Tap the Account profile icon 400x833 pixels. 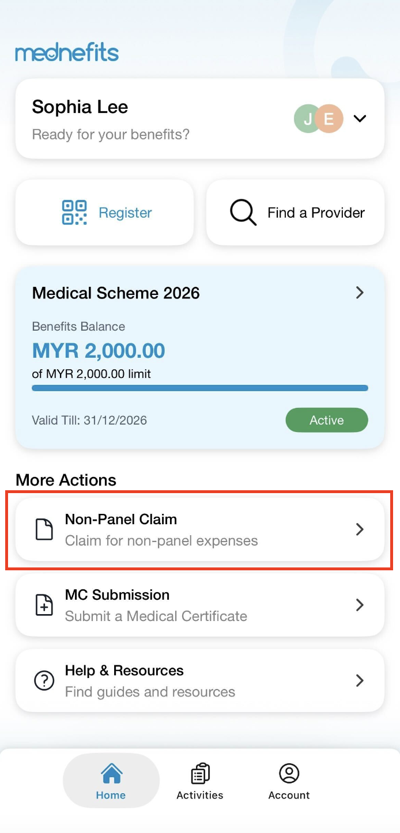[x=289, y=774]
